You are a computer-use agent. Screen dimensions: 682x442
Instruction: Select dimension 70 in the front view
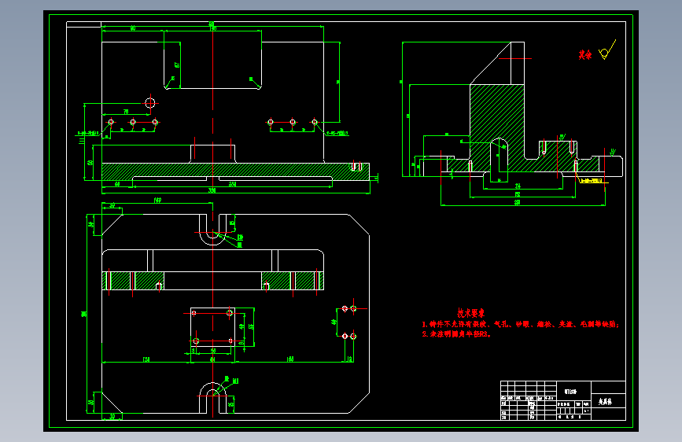(x=126, y=112)
